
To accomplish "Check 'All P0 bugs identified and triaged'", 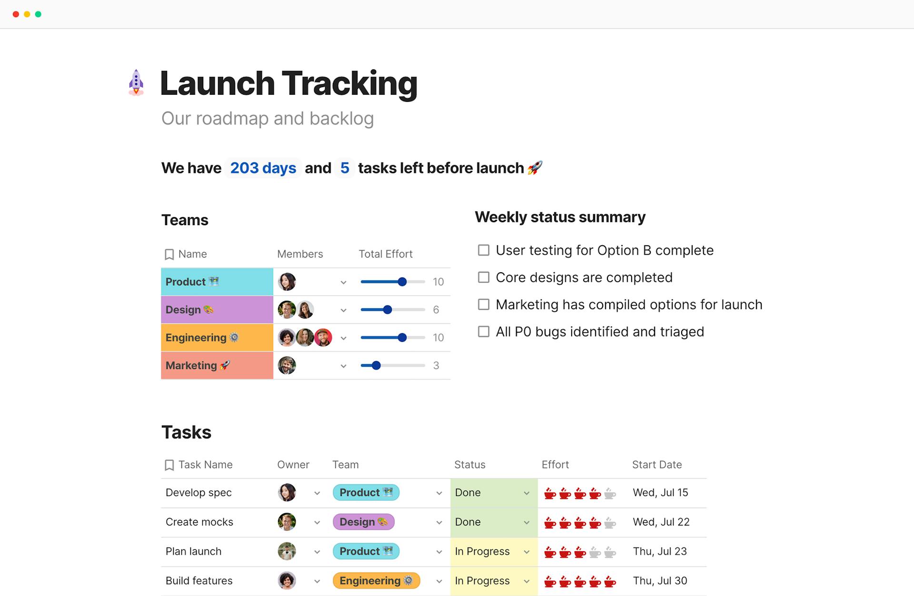I will pos(483,331).
